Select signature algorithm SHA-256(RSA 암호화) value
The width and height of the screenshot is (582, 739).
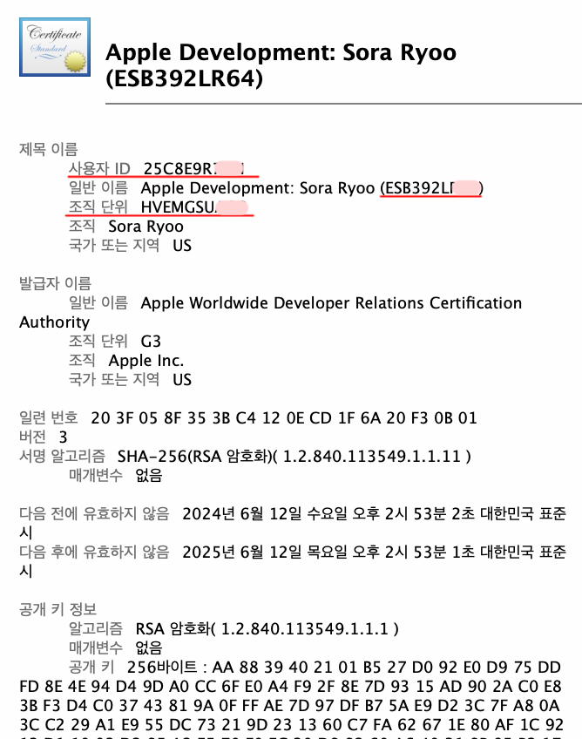click(x=294, y=457)
